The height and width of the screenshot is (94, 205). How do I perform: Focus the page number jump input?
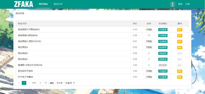(x=40, y=83)
